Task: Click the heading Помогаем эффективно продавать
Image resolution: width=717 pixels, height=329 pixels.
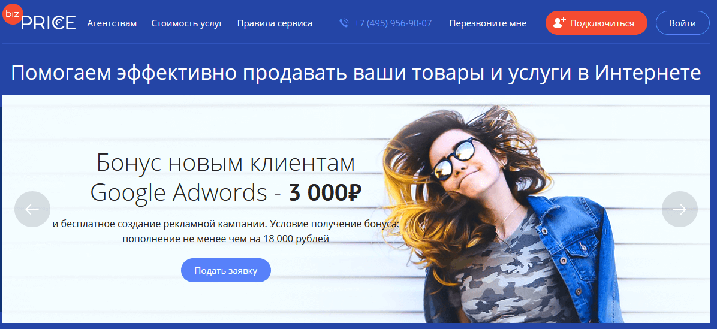Action: click(356, 73)
